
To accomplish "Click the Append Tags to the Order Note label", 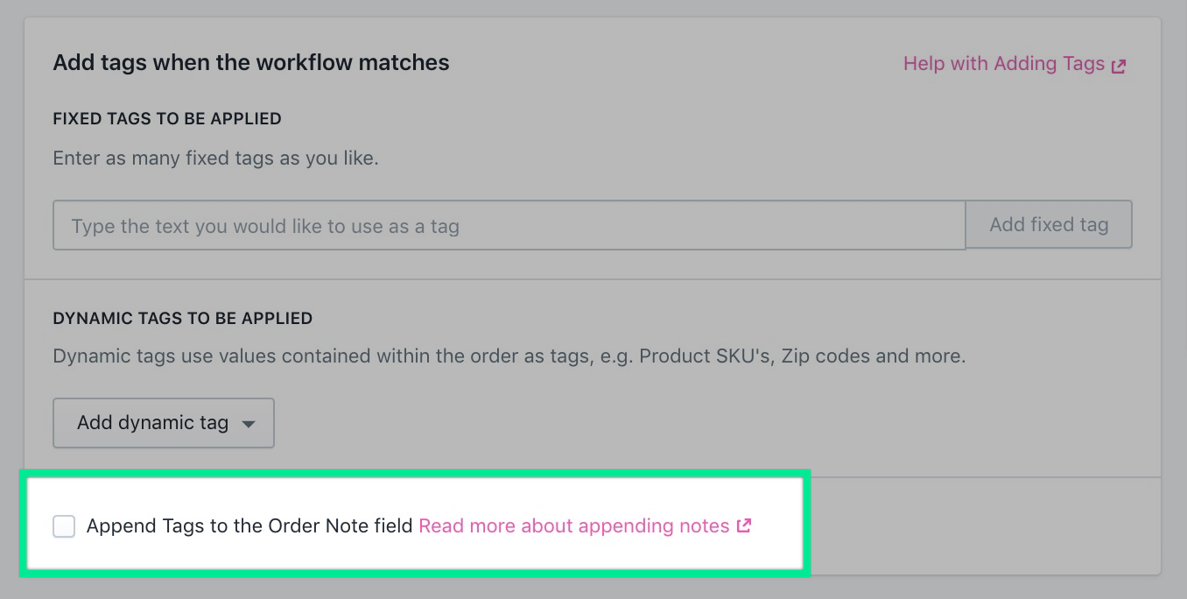I will [x=249, y=526].
